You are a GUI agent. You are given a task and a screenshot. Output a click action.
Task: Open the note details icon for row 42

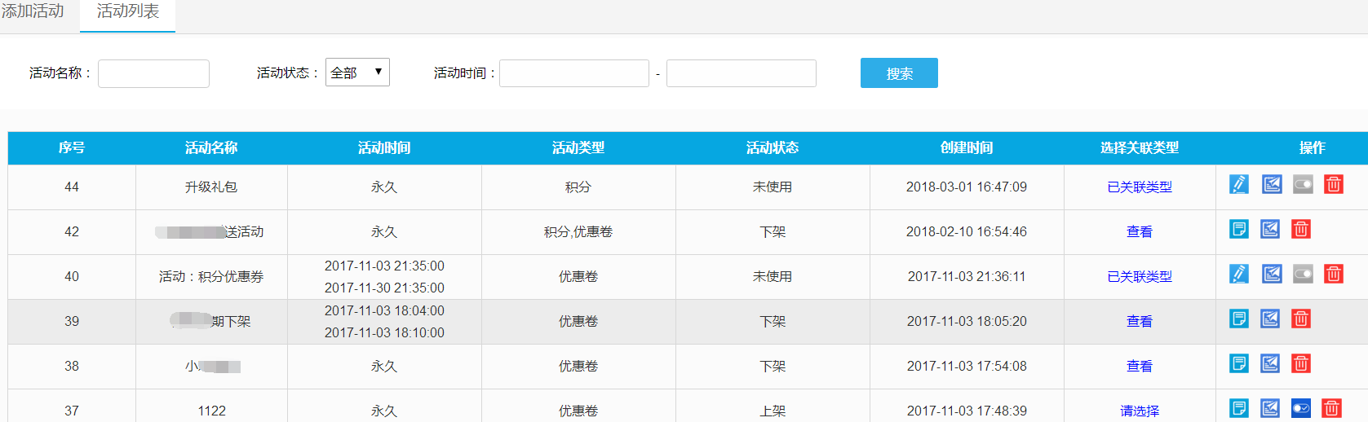coord(1238,230)
